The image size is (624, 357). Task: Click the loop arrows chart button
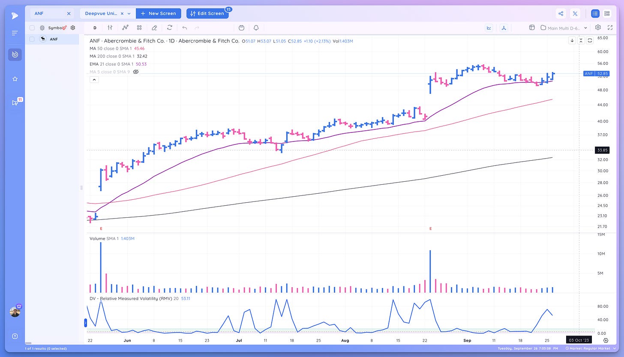590,40
